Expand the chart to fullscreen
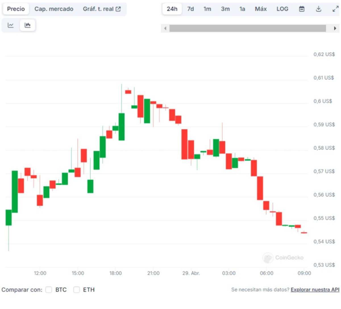 [x=335, y=9]
